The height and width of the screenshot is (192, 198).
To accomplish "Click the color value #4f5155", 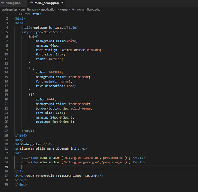I will coord(56,59).
